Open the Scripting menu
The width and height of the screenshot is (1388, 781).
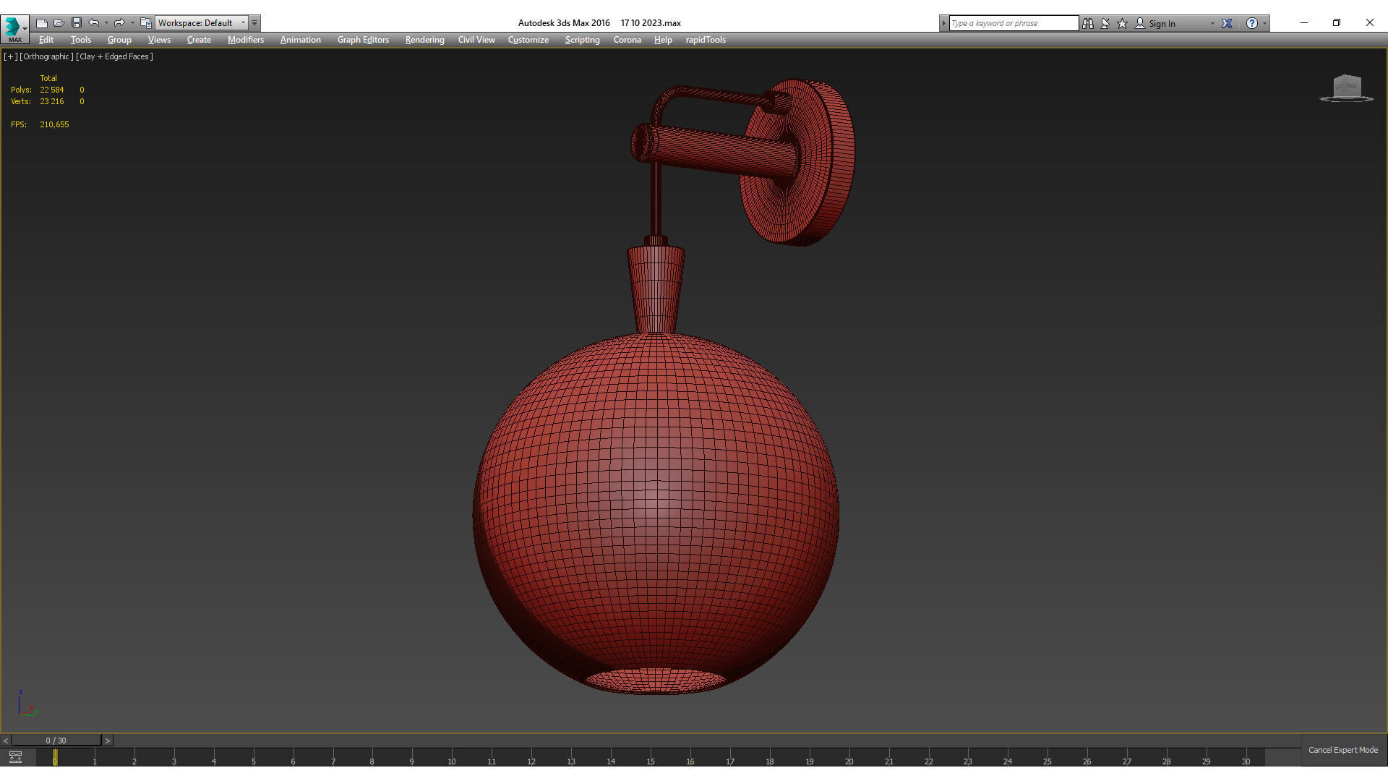click(x=583, y=40)
